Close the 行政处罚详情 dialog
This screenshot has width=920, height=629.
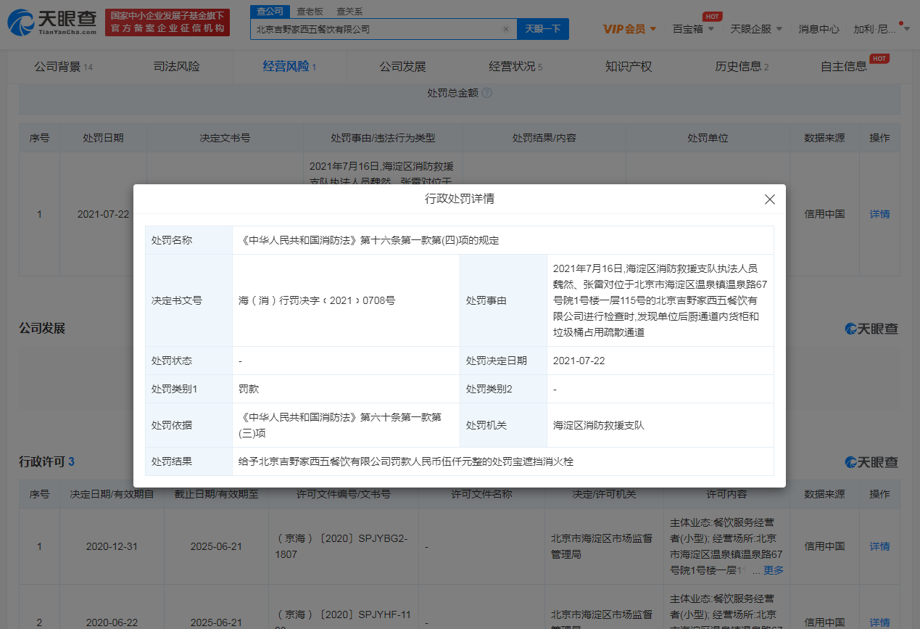[769, 200]
